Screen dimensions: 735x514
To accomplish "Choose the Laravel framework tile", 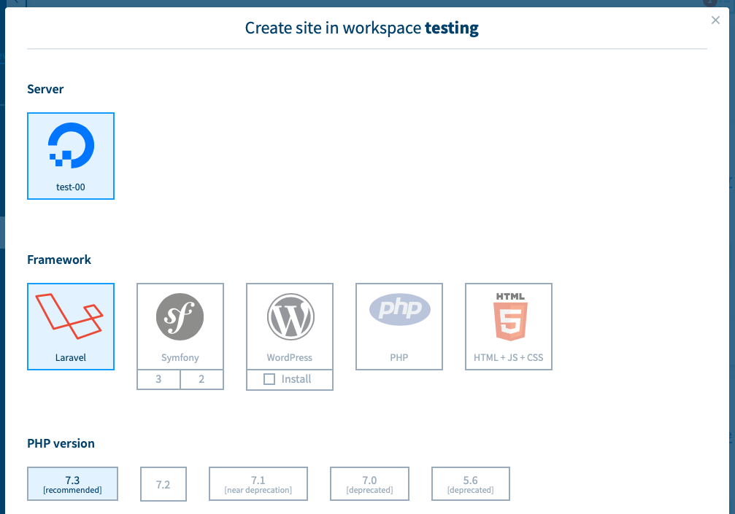I will point(71,327).
